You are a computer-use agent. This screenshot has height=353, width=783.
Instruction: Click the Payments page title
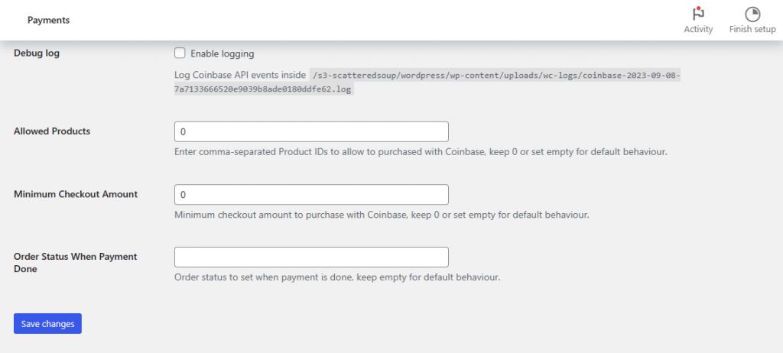[48, 21]
